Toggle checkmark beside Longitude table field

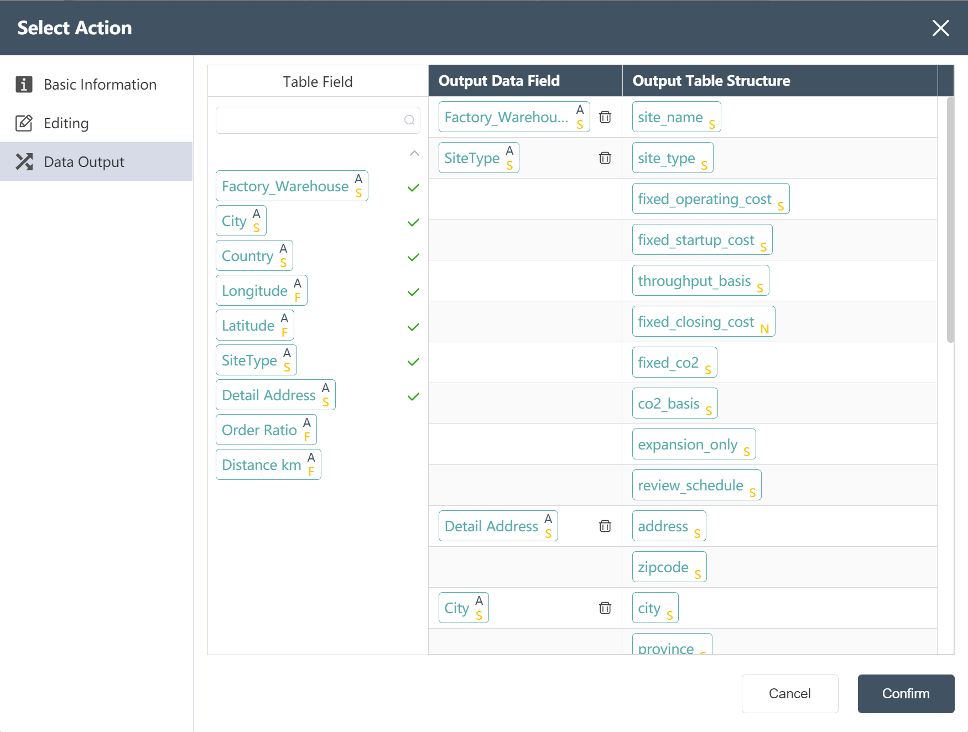click(413, 292)
